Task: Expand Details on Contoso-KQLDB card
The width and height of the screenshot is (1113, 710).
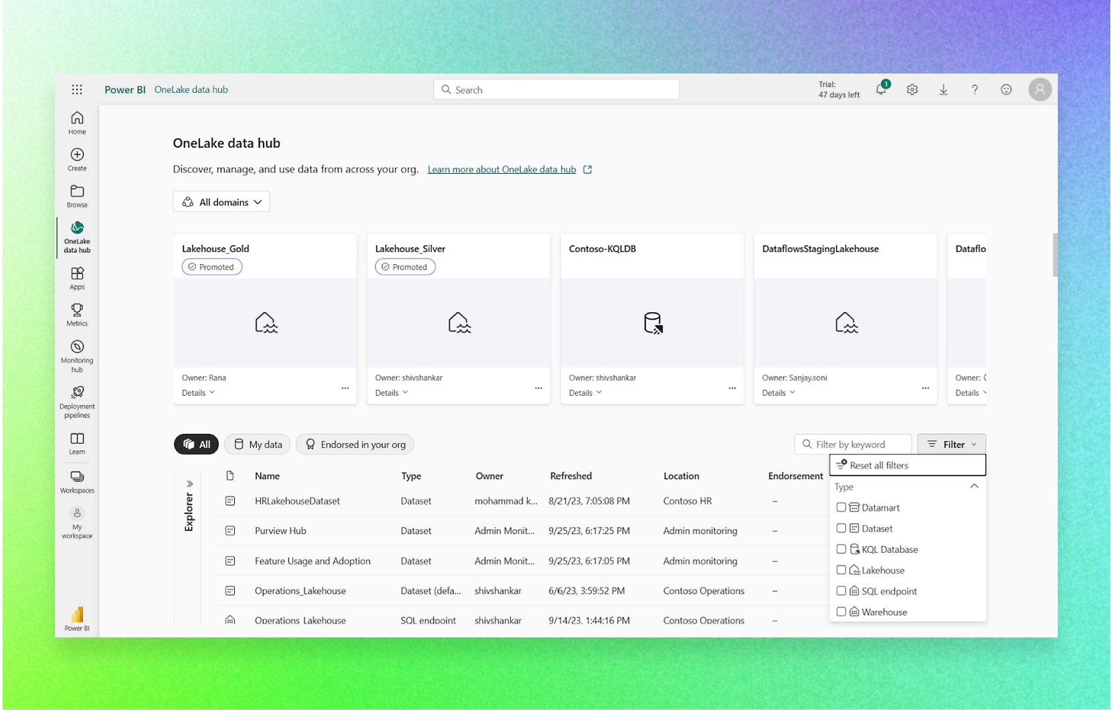Action: pyautogui.click(x=586, y=392)
